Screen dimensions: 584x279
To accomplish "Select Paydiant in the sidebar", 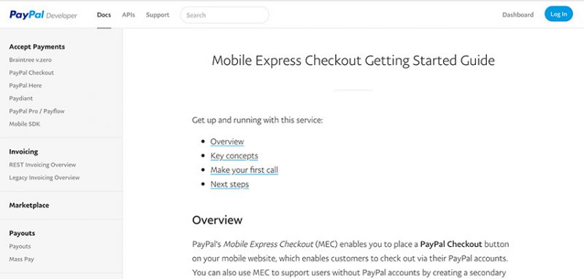I will [21, 99].
